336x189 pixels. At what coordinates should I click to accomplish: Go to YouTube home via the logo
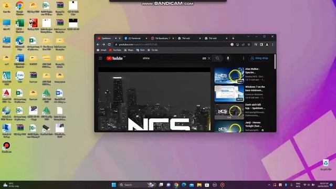(114, 58)
